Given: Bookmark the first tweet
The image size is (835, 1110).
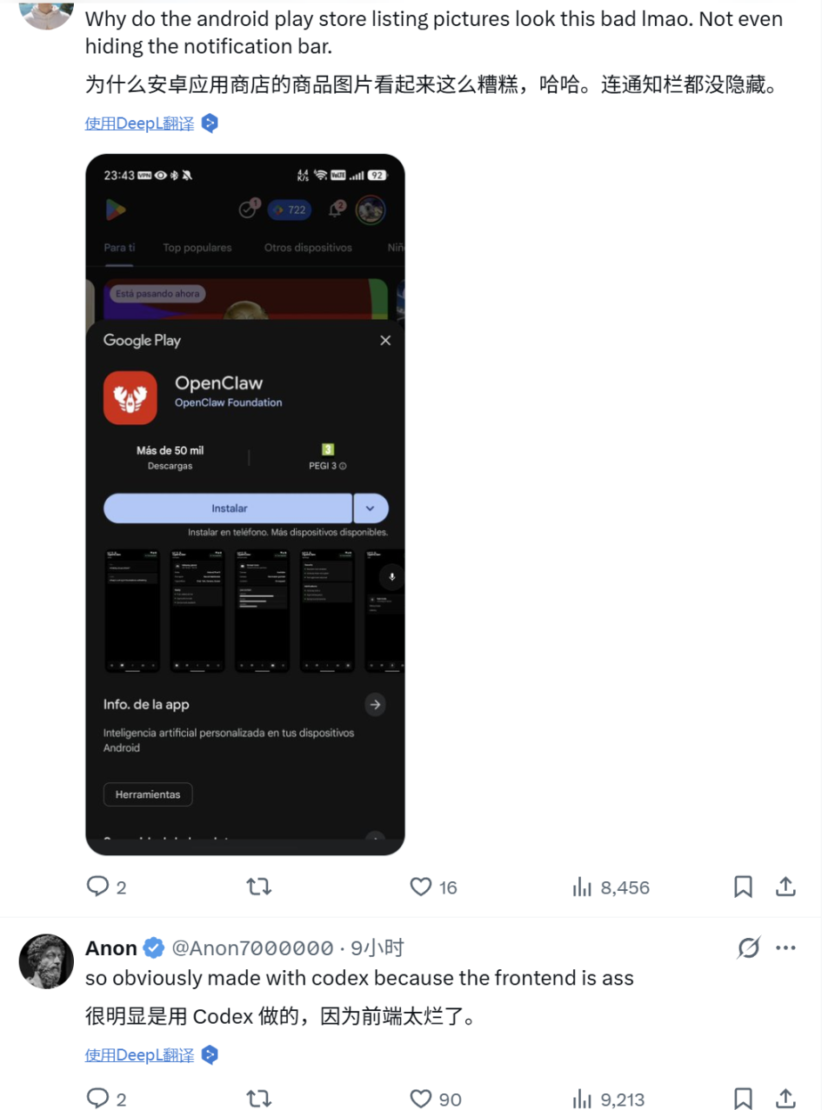Looking at the screenshot, I should pyautogui.click(x=743, y=887).
